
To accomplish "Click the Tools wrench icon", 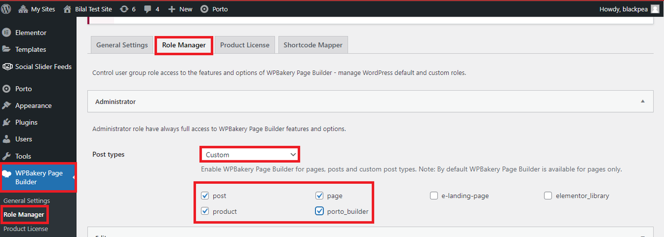I will click(x=7, y=156).
